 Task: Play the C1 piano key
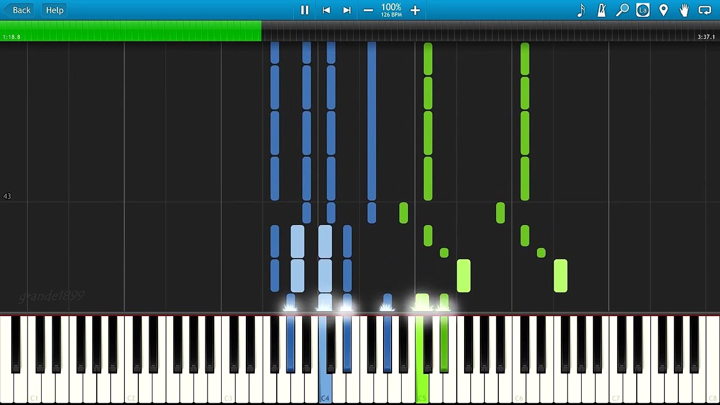tap(34, 388)
